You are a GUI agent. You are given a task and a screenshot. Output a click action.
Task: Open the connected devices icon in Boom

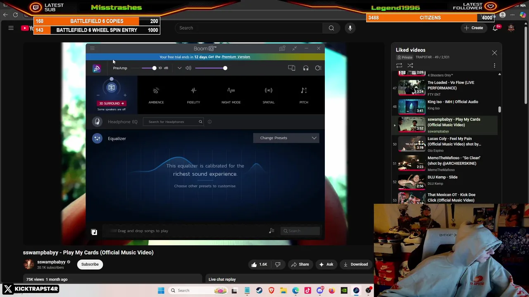(x=291, y=68)
